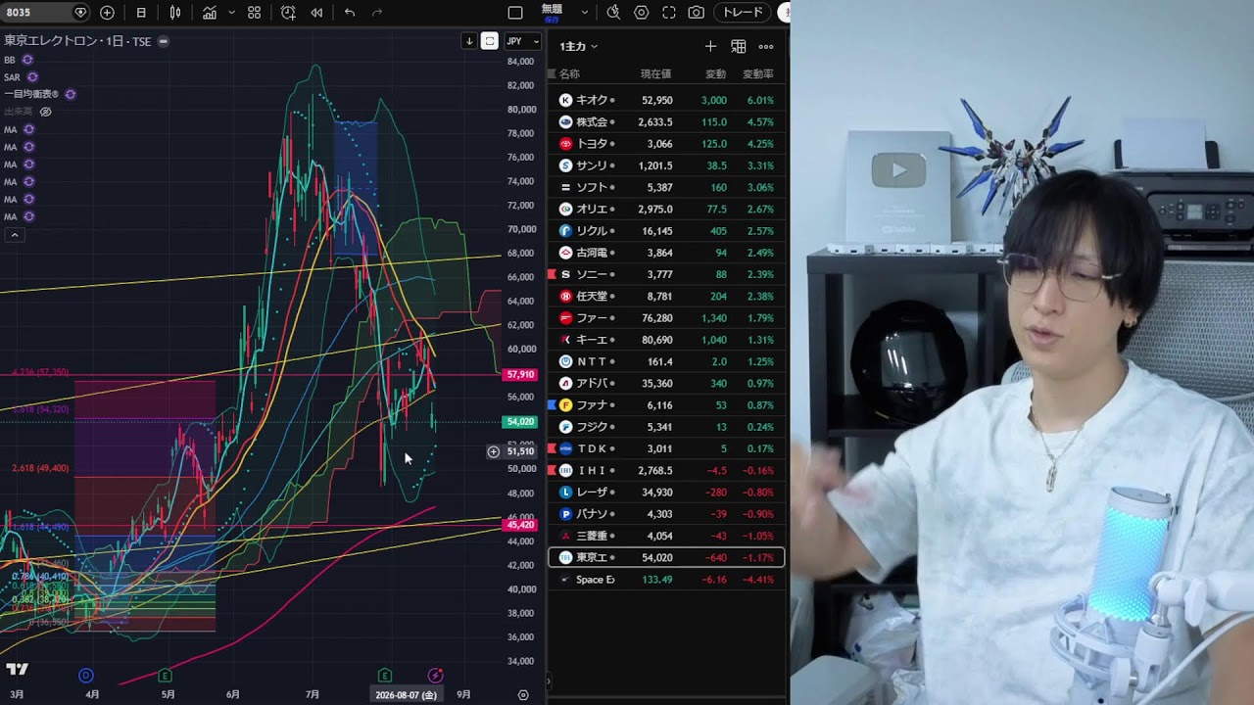The height and width of the screenshot is (705, 1254).
Task: Click the 8035 symbol search box
Action: tap(46, 13)
